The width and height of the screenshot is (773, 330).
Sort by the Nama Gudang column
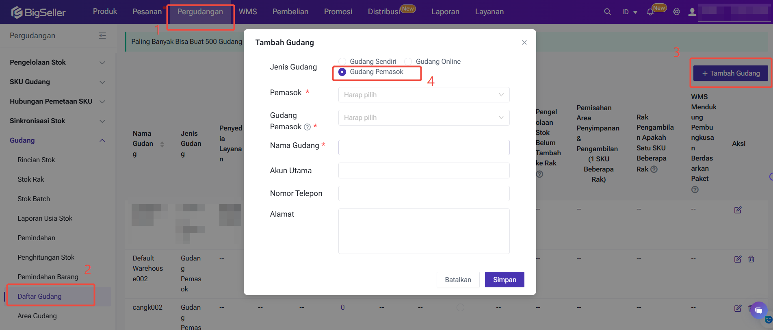click(162, 144)
